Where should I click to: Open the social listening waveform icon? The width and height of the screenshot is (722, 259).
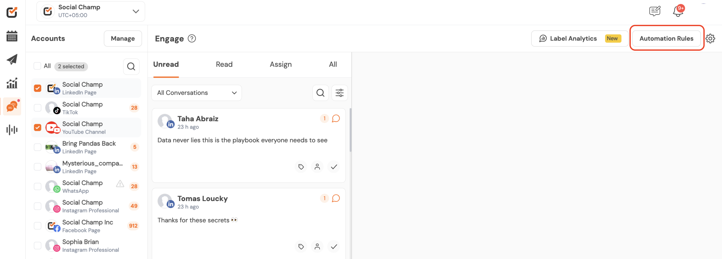tap(12, 130)
